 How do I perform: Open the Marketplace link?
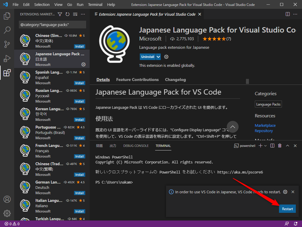click(x=265, y=125)
